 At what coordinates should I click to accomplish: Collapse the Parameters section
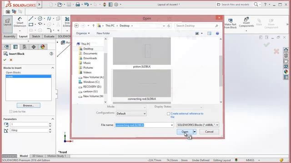pyautogui.click(x=53, y=119)
